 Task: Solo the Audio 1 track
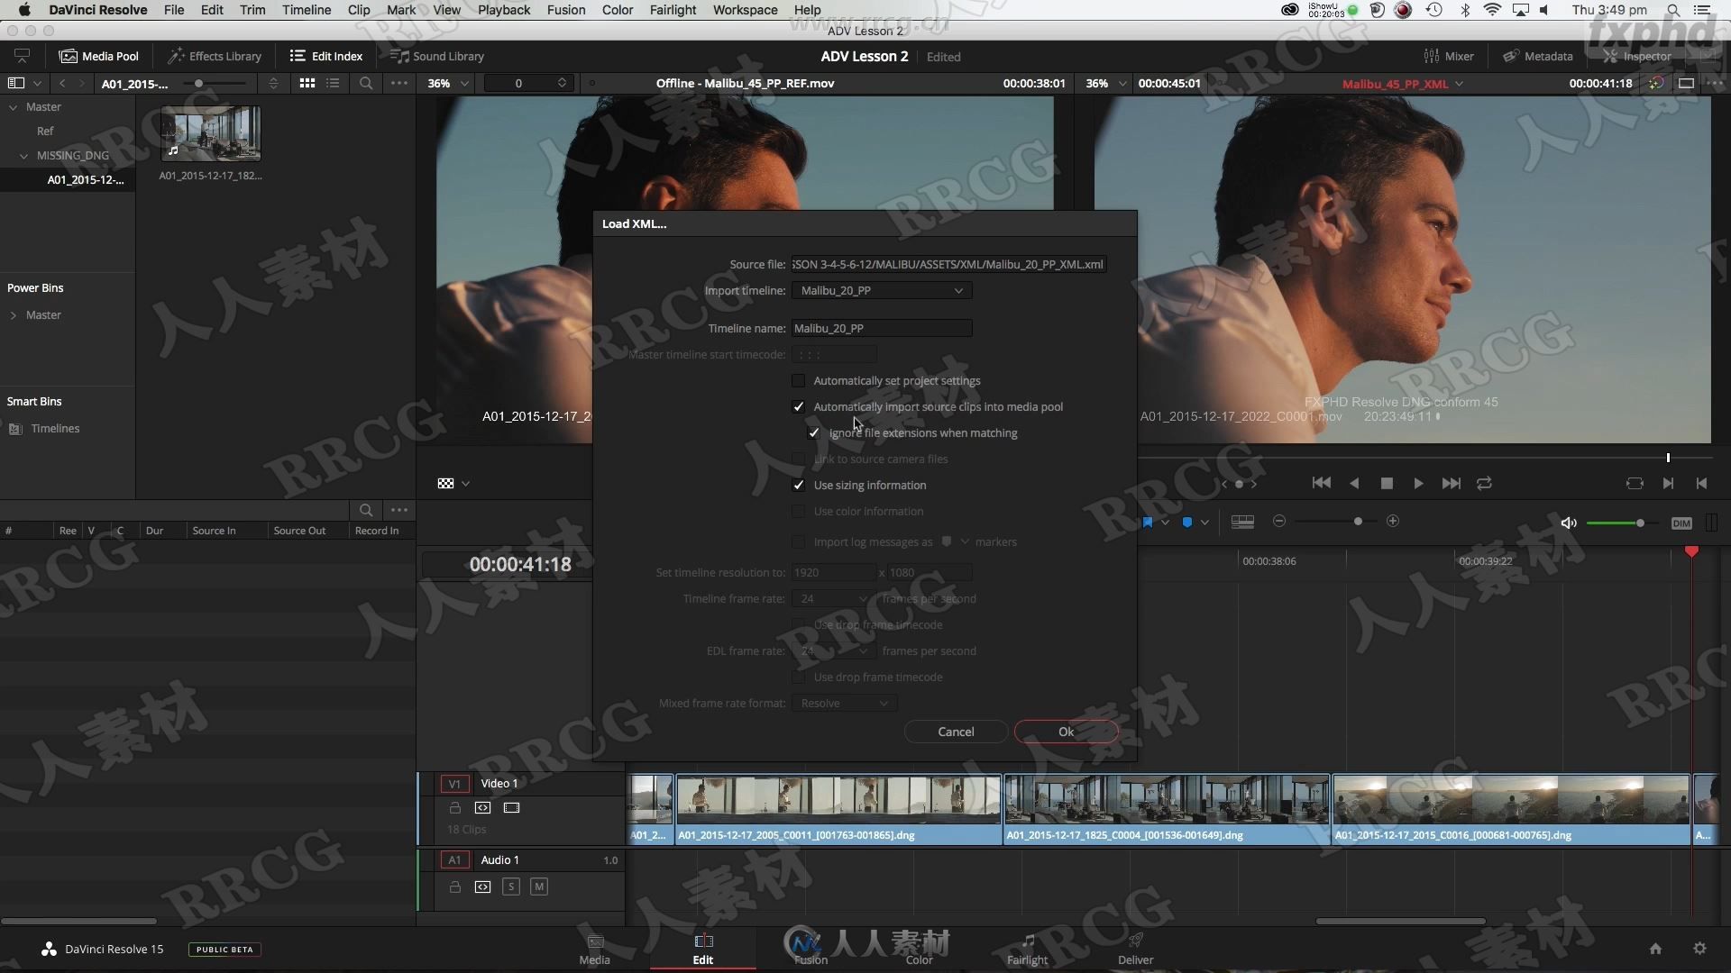511,887
